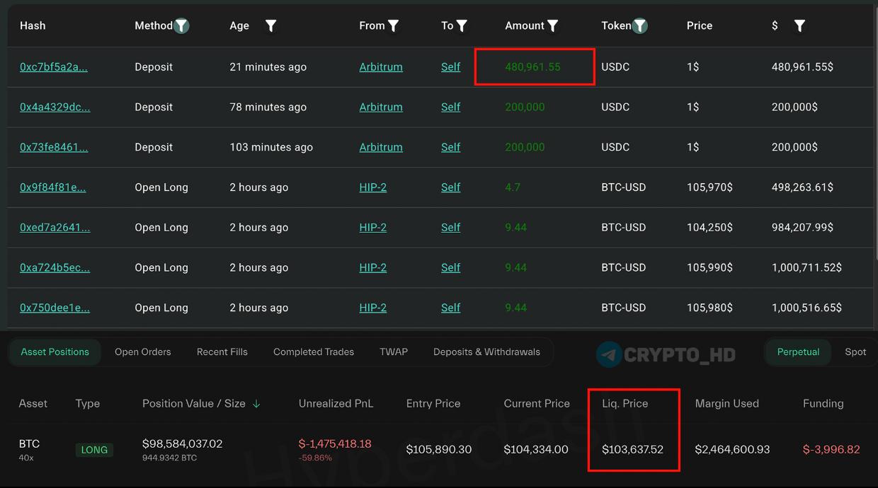
Task: Open the Deposits & Withdrawals tab
Action: 486,352
